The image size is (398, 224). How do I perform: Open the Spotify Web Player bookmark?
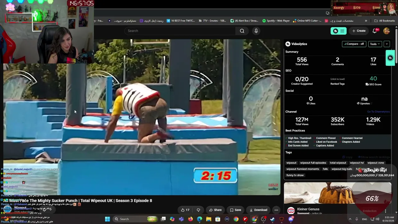click(276, 21)
